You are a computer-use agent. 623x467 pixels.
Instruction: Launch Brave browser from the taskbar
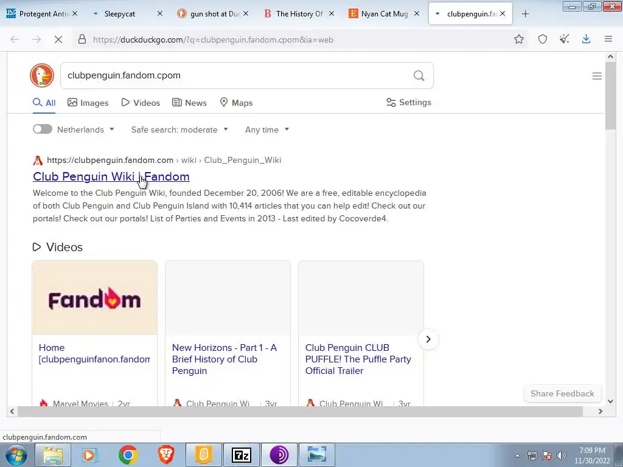pos(165,455)
